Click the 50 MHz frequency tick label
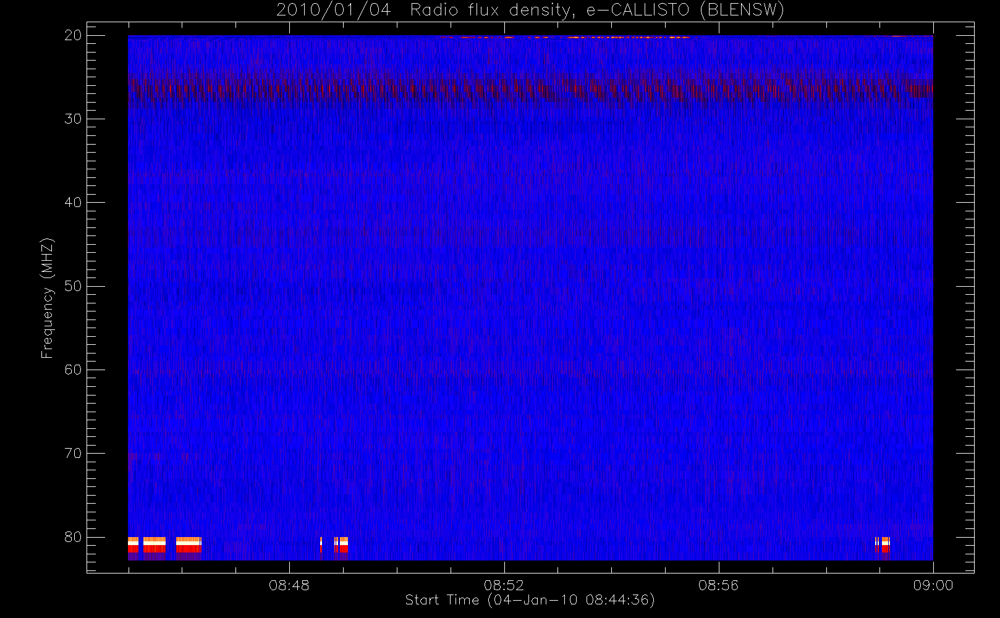This screenshot has width=1000, height=618. tap(73, 286)
